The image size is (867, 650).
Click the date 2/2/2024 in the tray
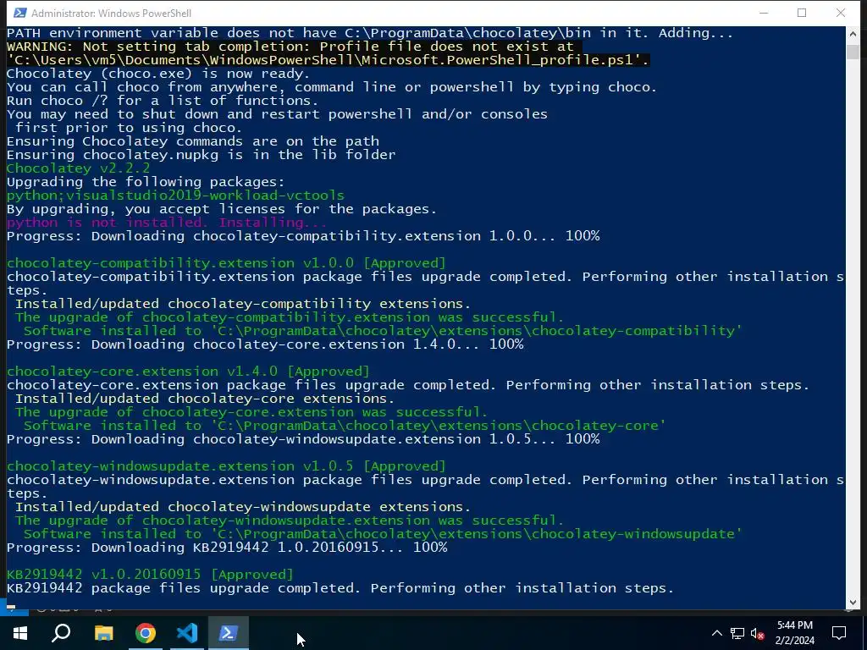(x=794, y=641)
